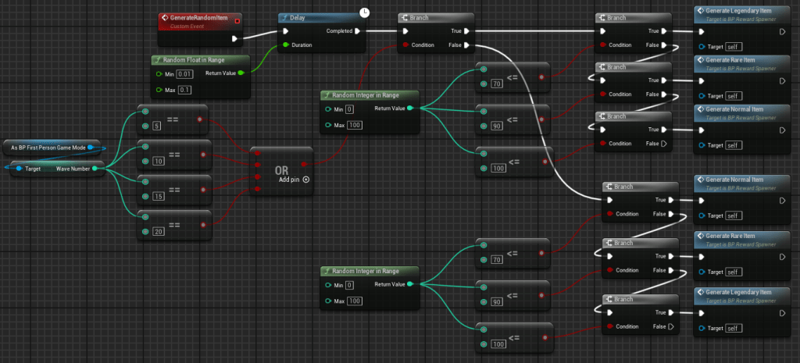The height and width of the screenshot is (363, 800).
Task: Click the False pin of the Branch beside Delay
Action: [466, 45]
